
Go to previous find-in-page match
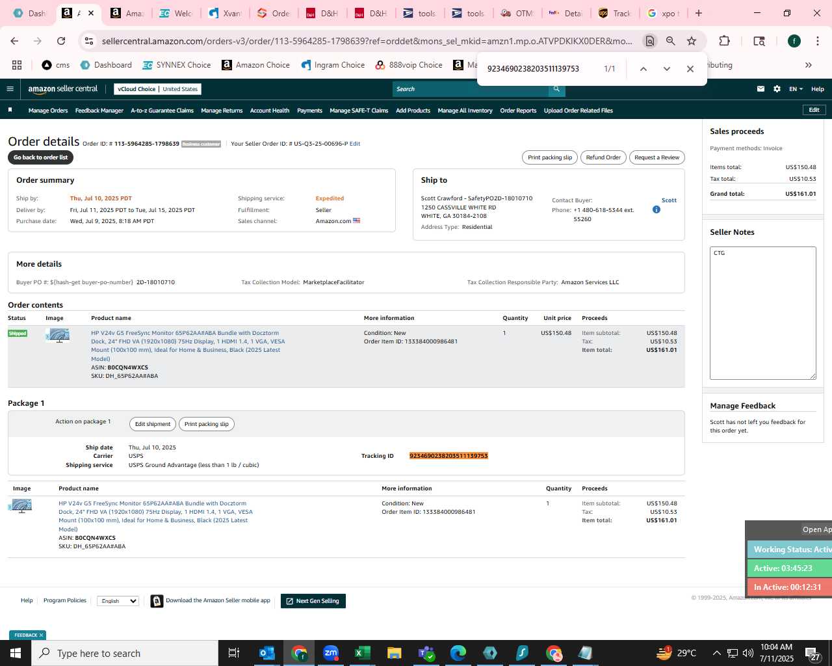tap(643, 69)
